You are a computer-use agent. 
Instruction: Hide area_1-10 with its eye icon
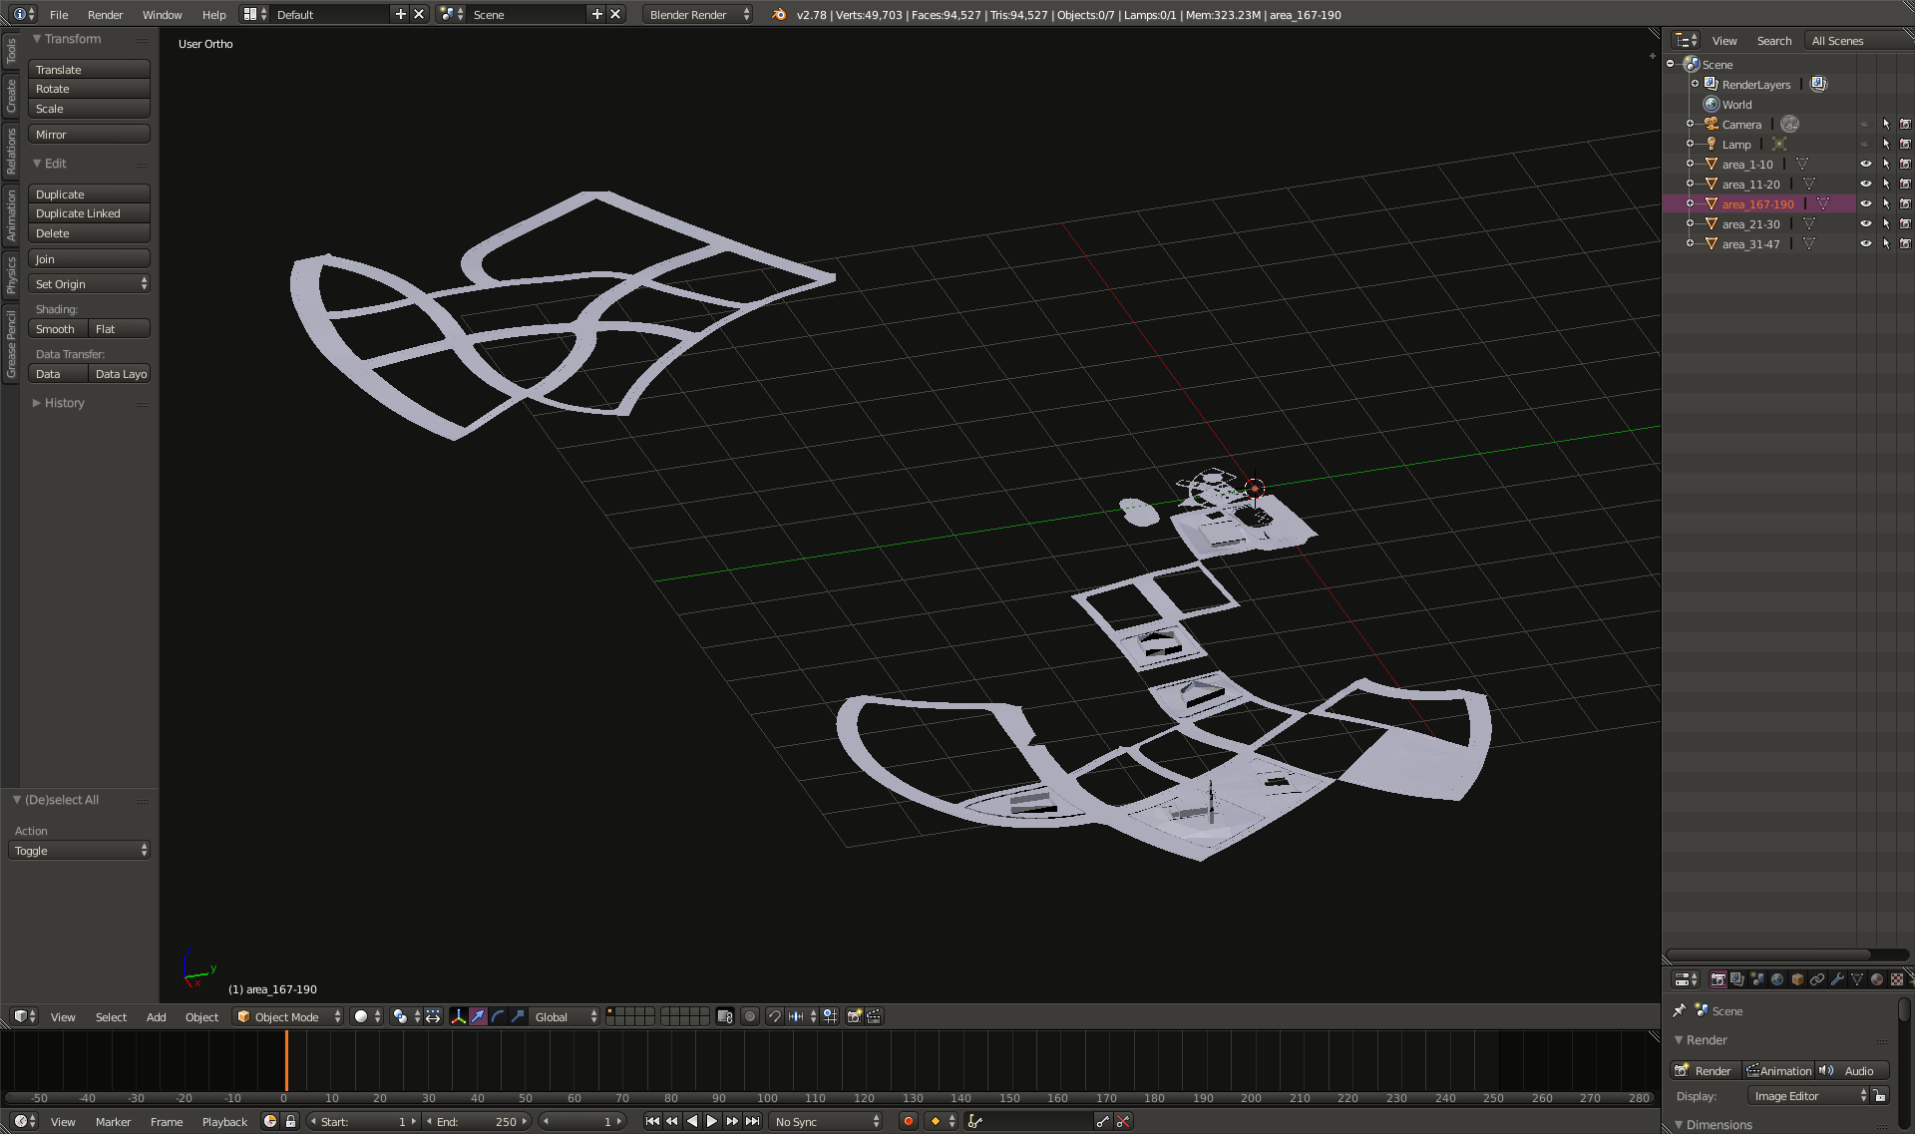pos(1865,165)
